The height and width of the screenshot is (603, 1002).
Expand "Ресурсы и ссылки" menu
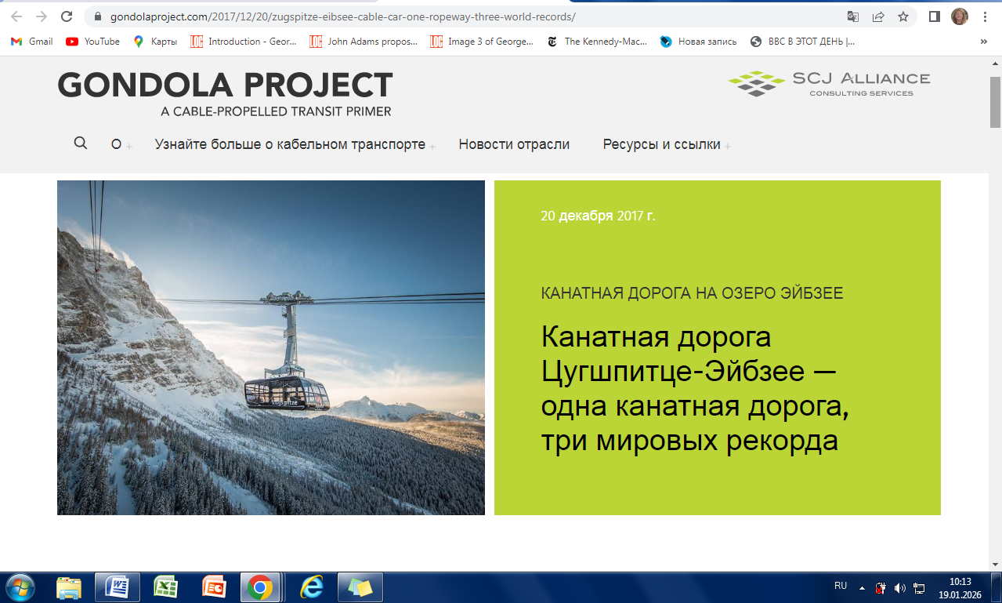tap(661, 144)
